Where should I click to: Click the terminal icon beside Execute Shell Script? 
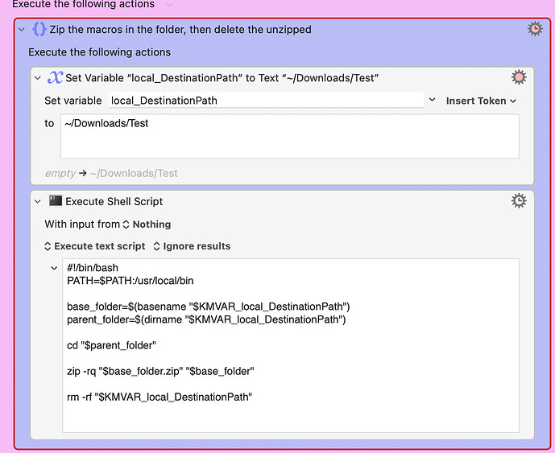pyautogui.click(x=55, y=200)
